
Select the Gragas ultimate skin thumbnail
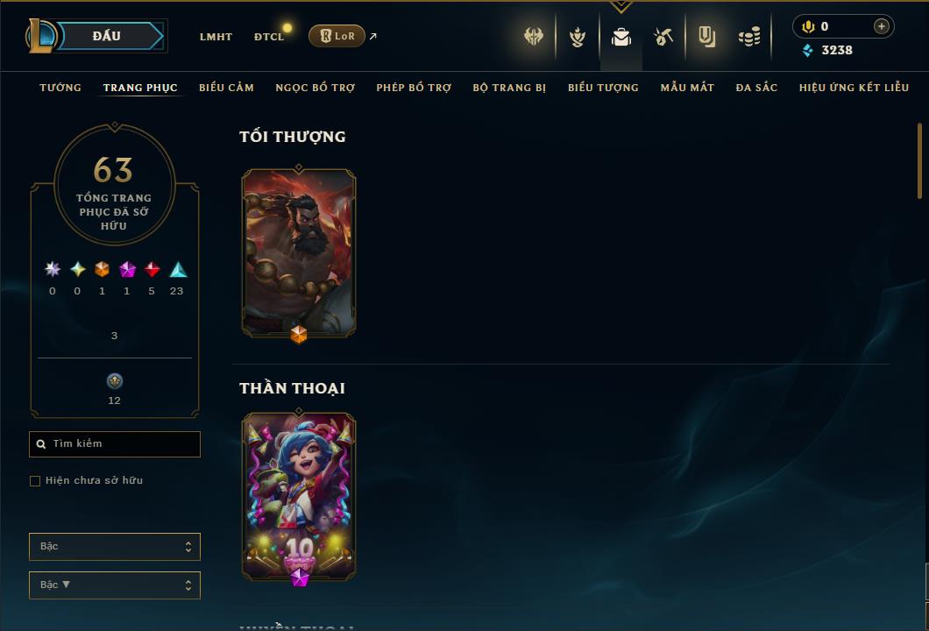[x=299, y=253]
